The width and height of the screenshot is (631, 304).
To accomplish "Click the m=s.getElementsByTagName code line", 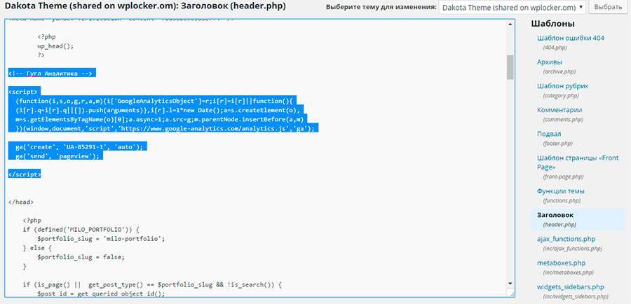I will 158,119.
